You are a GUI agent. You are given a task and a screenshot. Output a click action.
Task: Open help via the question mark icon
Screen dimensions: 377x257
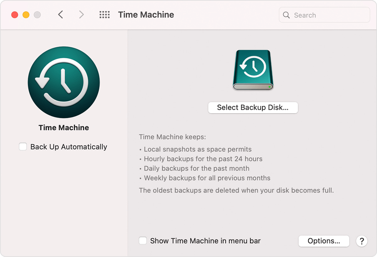coord(362,241)
